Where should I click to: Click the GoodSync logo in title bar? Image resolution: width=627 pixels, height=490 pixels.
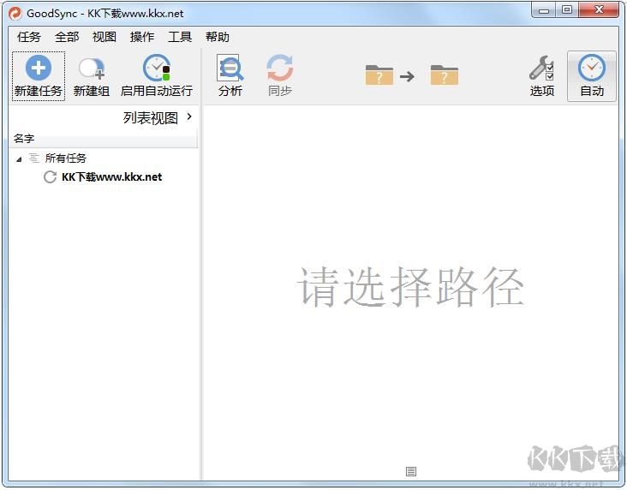(x=15, y=13)
